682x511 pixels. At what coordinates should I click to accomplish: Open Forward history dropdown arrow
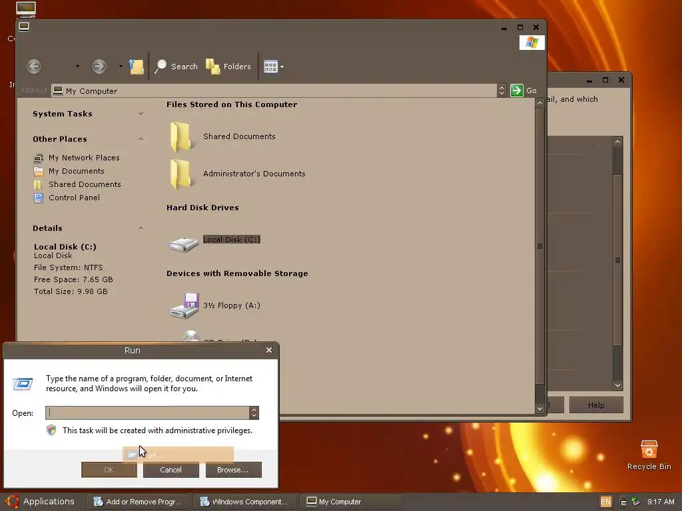click(121, 67)
